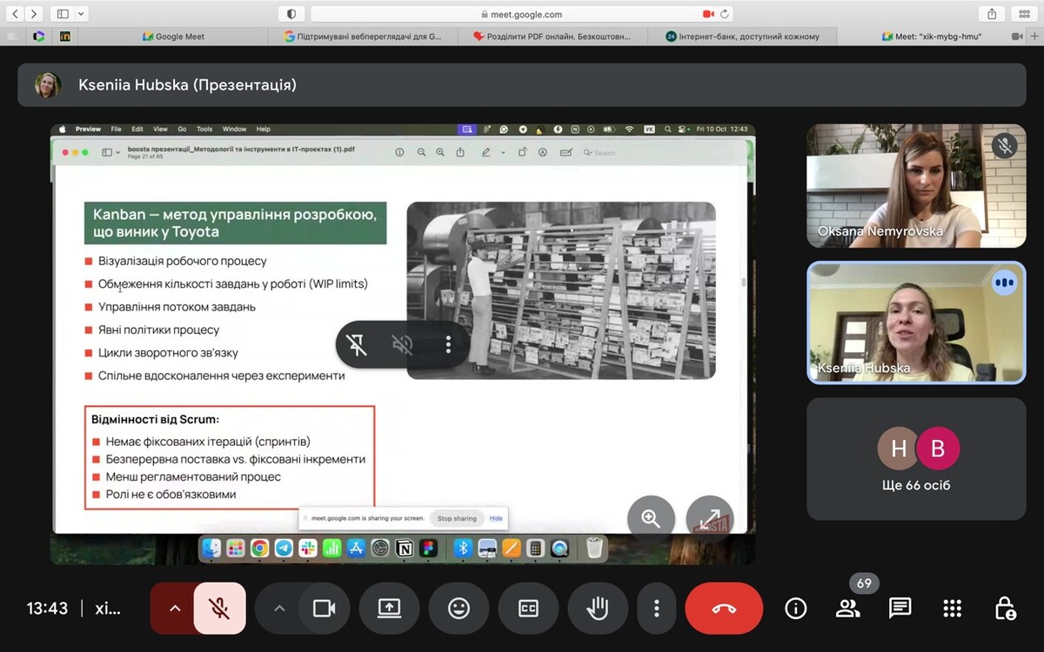Open the chat with everyone panel
Image resolution: width=1044 pixels, height=652 pixels.
coord(900,609)
